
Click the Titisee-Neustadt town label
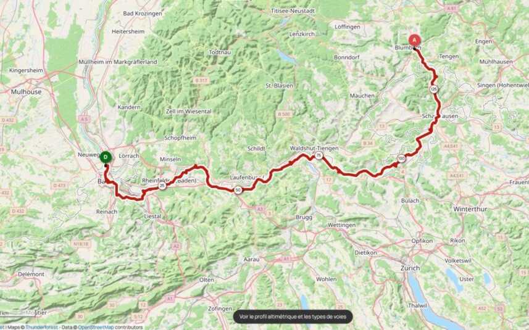293,10
